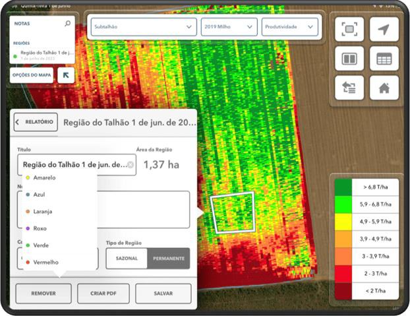
Task: Open the split view comparison icon
Action: (x=349, y=59)
